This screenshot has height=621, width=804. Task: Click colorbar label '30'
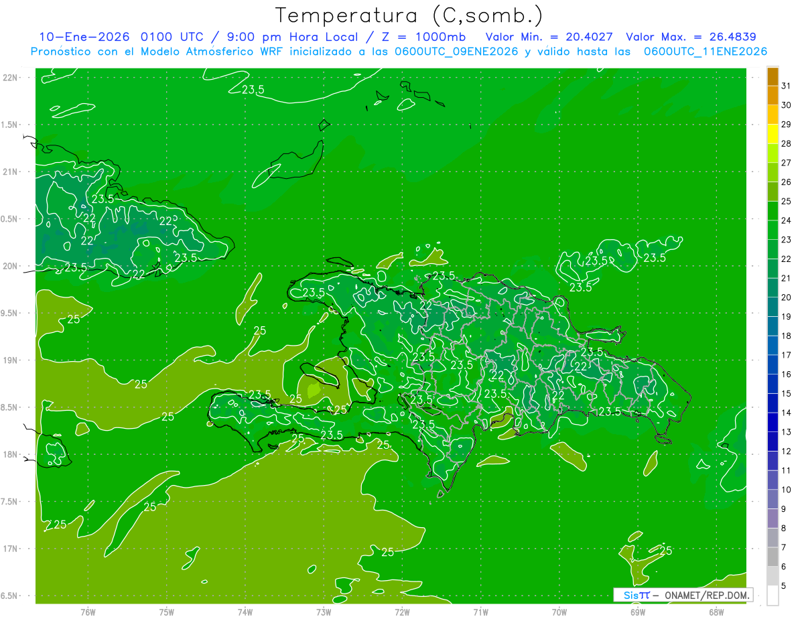[x=787, y=105]
